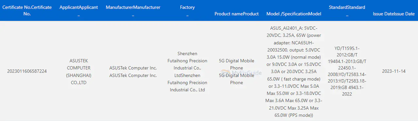Click the Certificate No. column header
The image size is (418, 121).
27,10
